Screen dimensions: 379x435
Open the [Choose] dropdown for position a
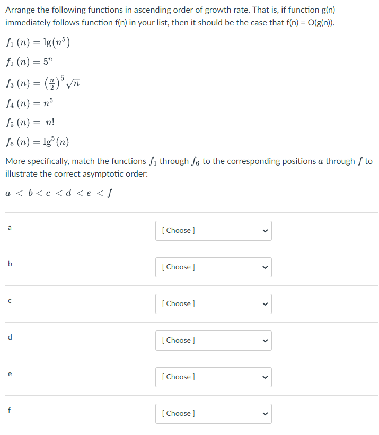[213, 231]
